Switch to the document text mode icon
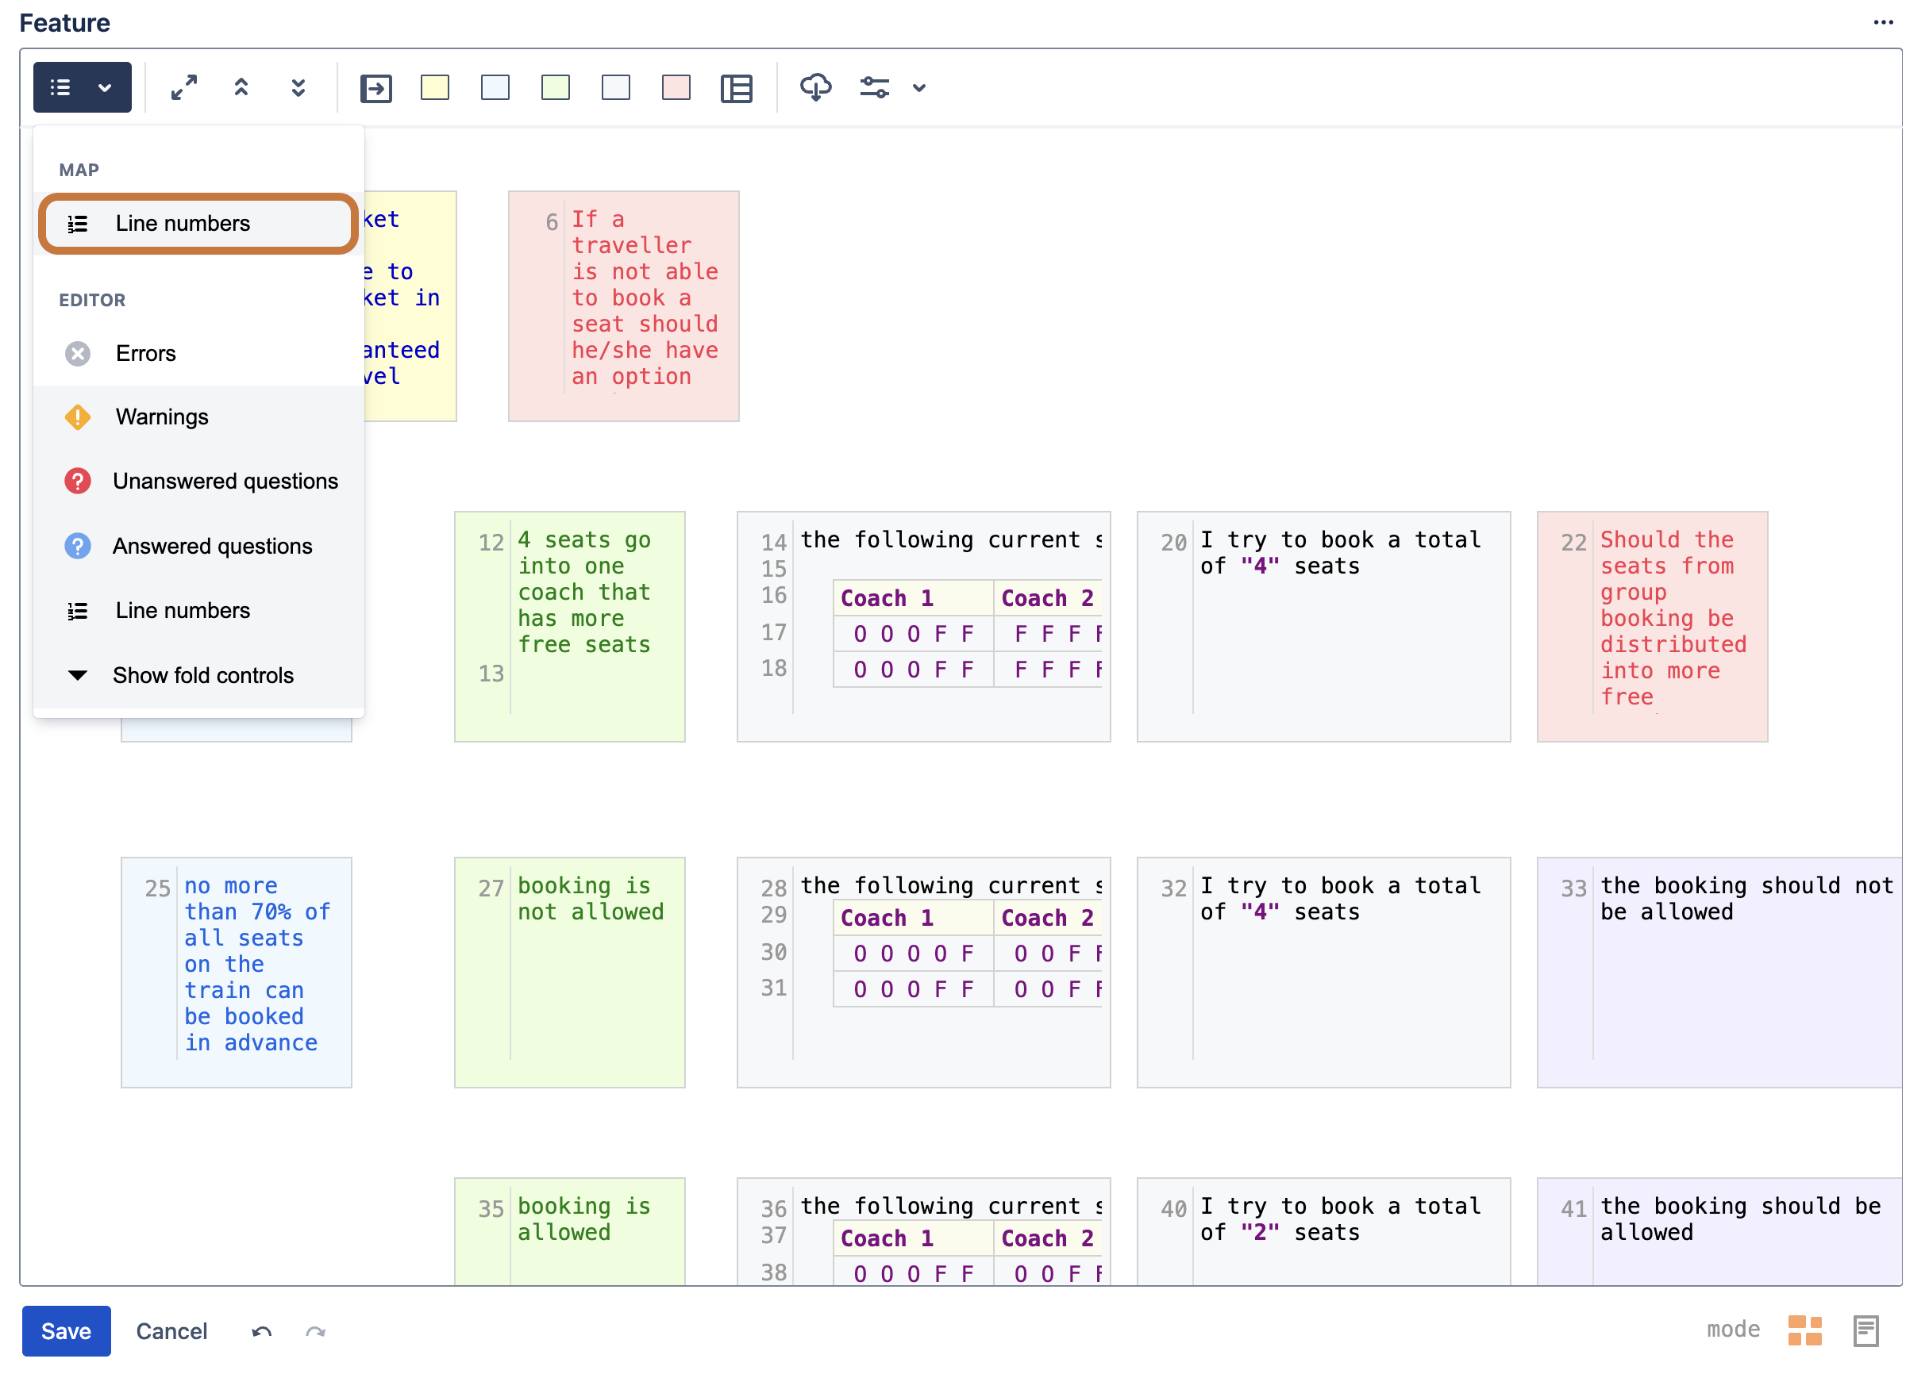1929x1374 pixels. tap(1865, 1330)
